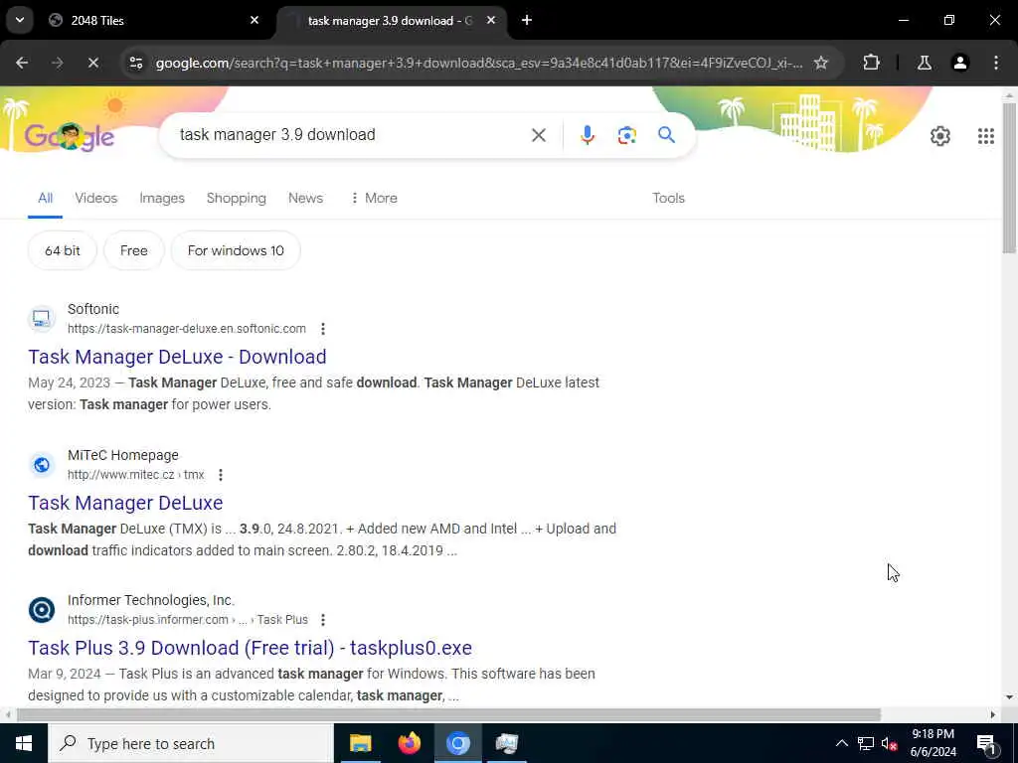This screenshot has width=1018, height=763.
Task: Open File Explorer from taskbar
Action: [360, 743]
